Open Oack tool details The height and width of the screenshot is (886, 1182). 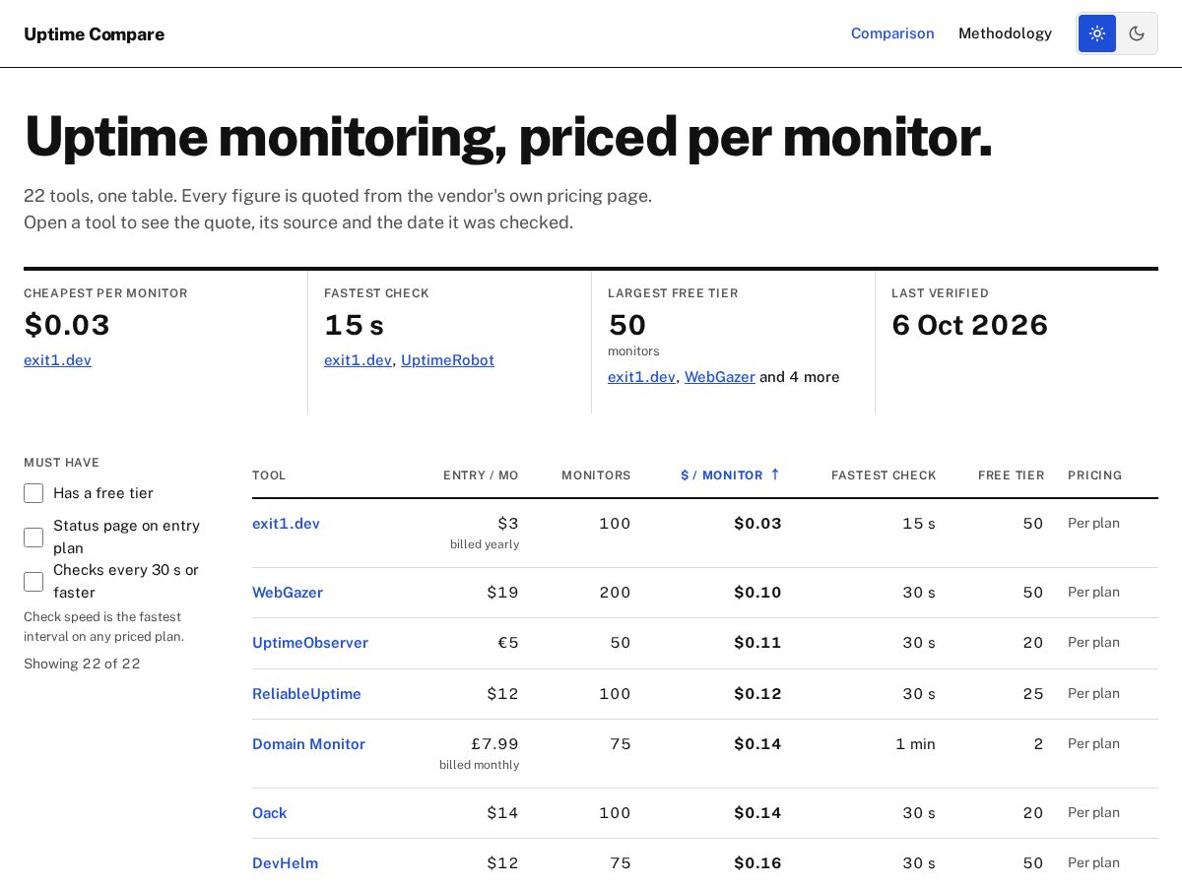[x=270, y=813]
